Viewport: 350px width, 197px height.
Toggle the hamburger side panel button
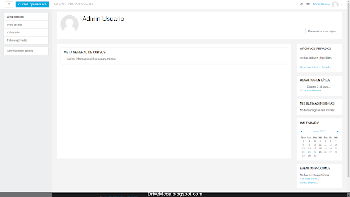click(9, 4)
